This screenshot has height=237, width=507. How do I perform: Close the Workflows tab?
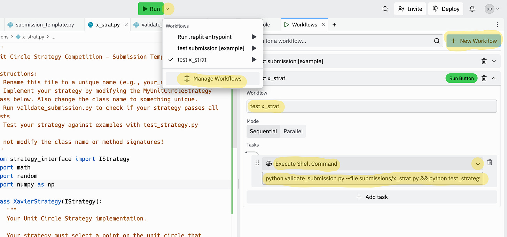[323, 25]
